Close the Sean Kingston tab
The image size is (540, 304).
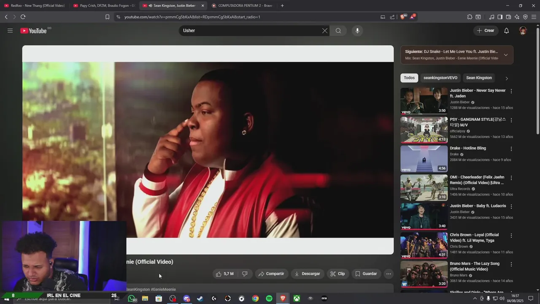coord(202,5)
